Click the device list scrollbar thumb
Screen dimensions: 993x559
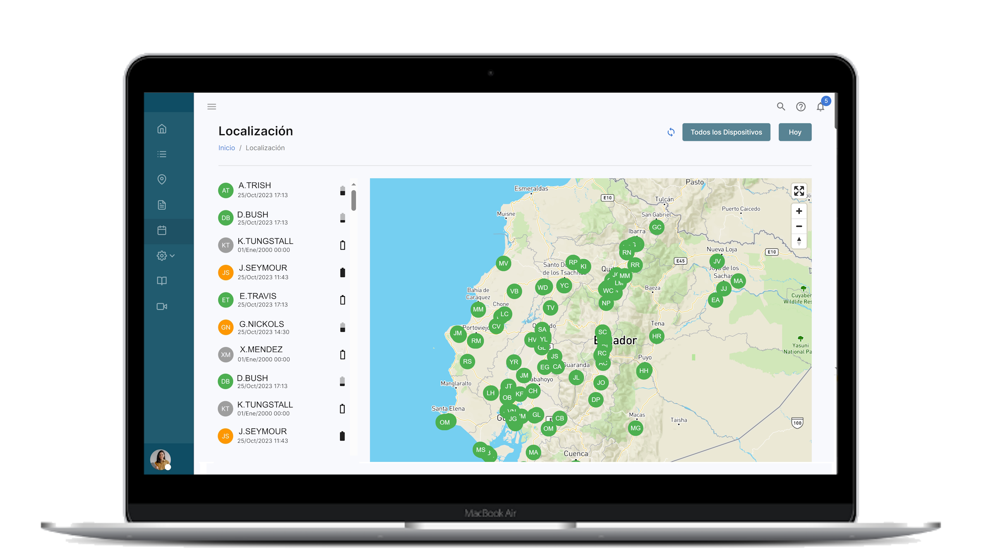click(354, 200)
